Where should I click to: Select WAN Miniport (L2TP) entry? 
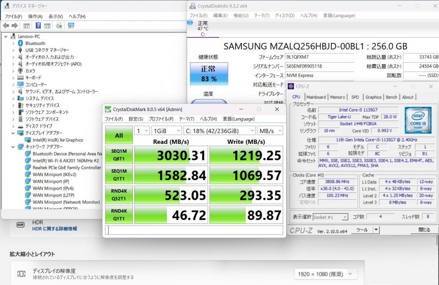[x=54, y=195]
